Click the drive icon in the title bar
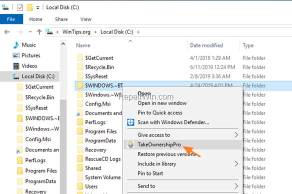The width and height of the screenshot is (292, 194). (x=5, y=7)
